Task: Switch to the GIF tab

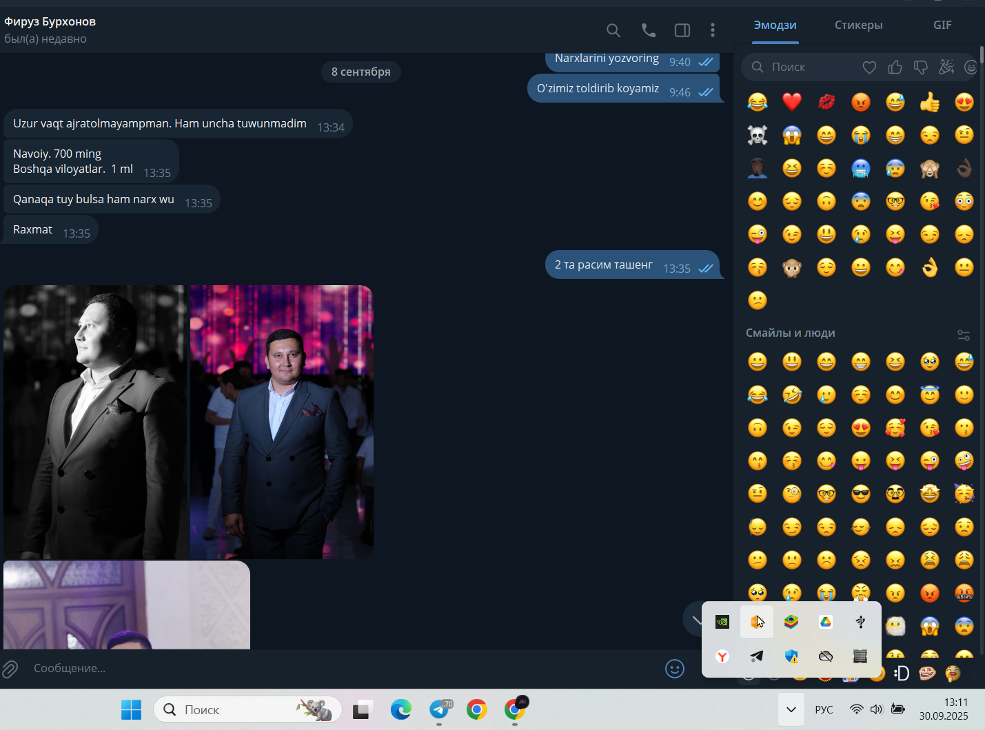Action: pos(942,25)
